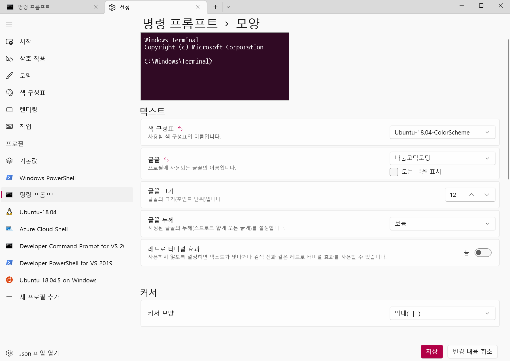The image size is (510, 361).
Task: Click the Json 파일 열기 gear icon
Action: (x=9, y=353)
